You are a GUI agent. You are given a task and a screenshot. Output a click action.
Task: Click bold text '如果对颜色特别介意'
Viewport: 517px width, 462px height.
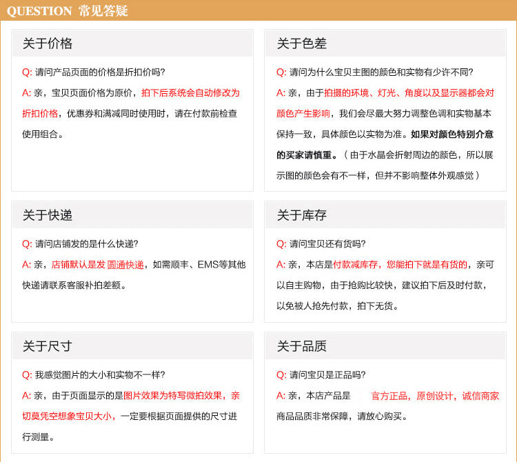[x=452, y=134]
